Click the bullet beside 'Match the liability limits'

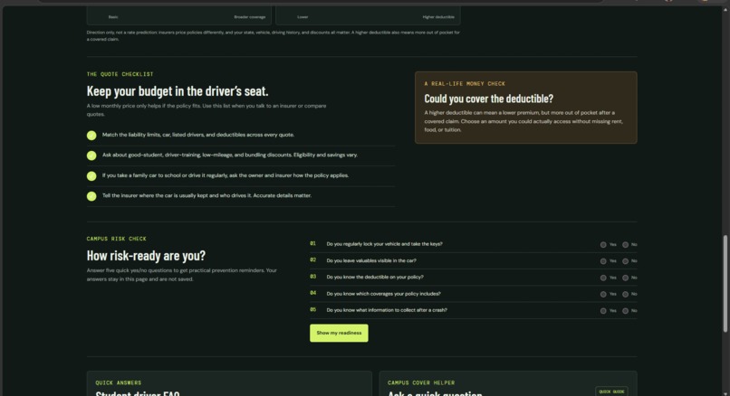(x=91, y=136)
